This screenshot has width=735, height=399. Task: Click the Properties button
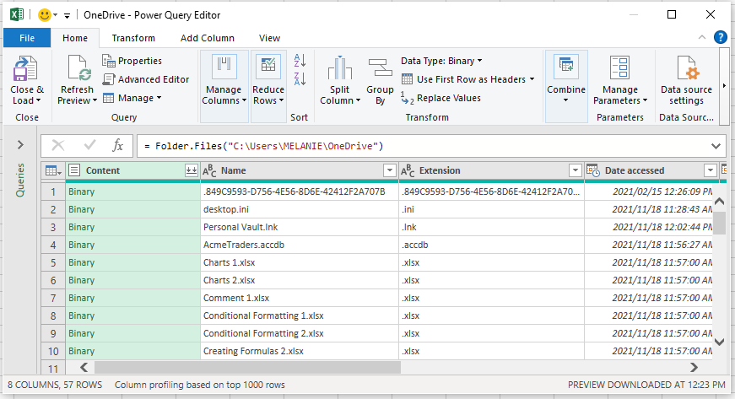(132, 61)
